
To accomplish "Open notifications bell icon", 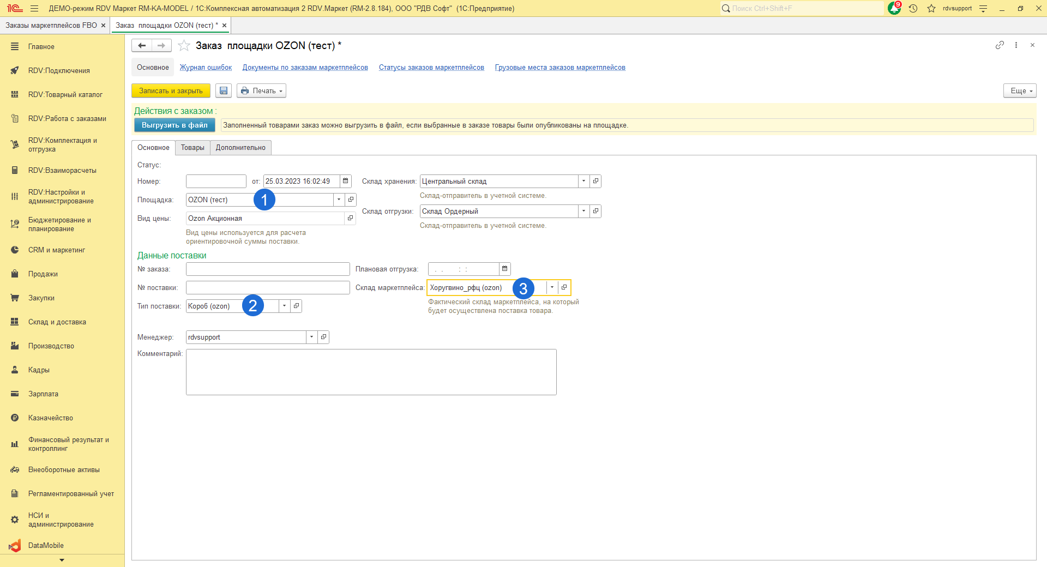I will point(894,8).
